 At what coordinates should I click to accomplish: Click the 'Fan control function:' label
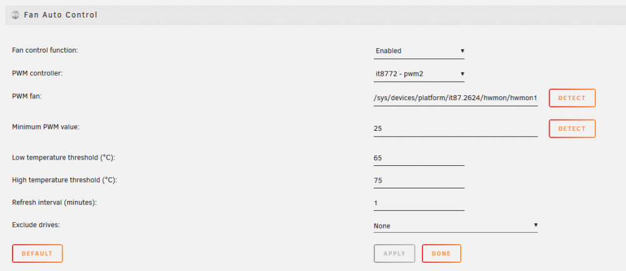pos(45,50)
